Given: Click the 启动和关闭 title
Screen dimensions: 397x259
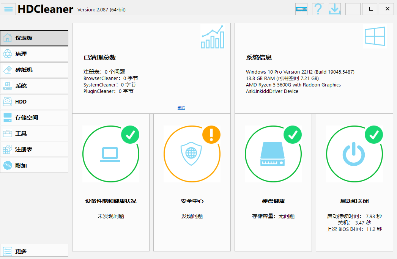Looking at the screenshot, I should [354, 201].
